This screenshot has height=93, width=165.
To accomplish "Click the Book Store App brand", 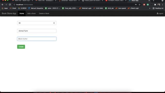I will click(x=9, y=13).
